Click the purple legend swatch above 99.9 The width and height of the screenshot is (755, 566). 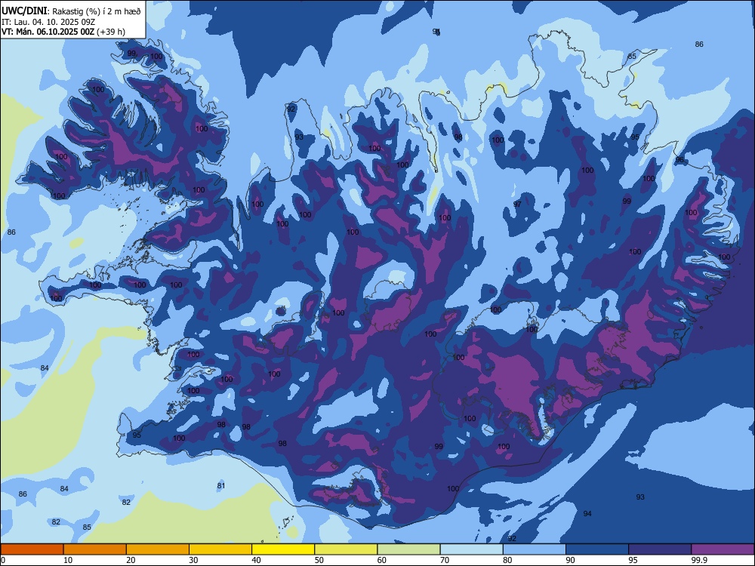[x=723, y=549]
